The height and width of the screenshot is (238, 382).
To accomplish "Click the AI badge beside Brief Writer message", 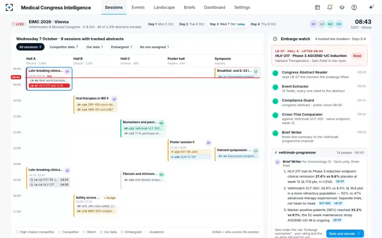I will (278, 162).
